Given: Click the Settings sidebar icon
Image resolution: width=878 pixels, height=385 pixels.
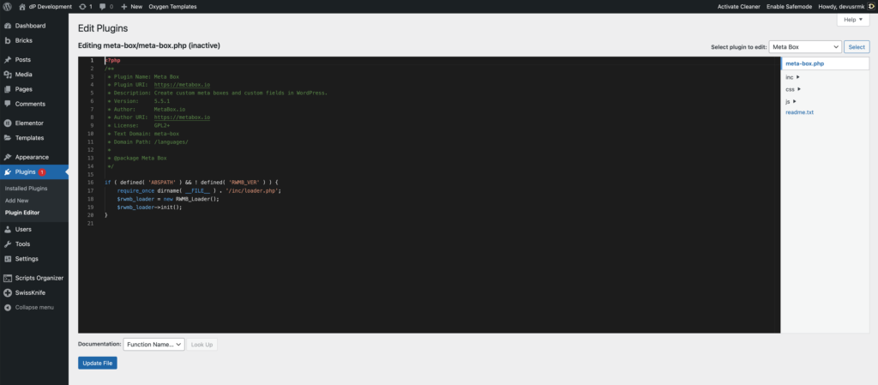Looking at the screenshot, I should 8,259.
